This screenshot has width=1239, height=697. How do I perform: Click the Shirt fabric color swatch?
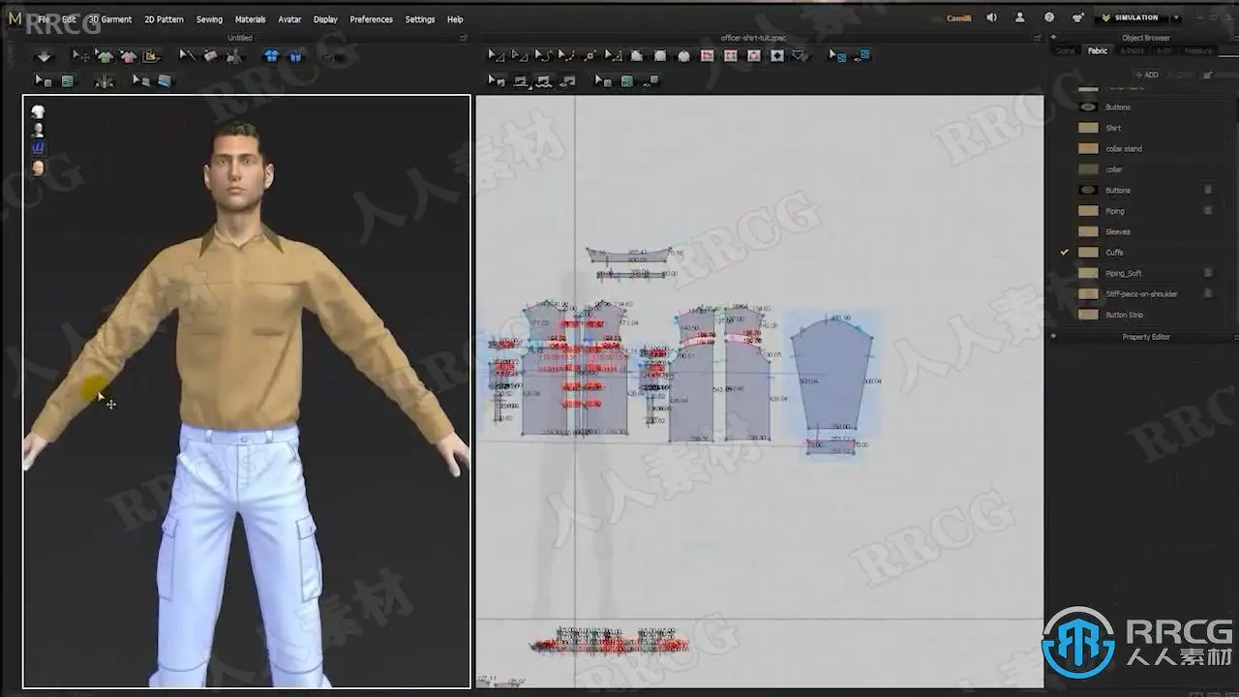coord(1088,128)
